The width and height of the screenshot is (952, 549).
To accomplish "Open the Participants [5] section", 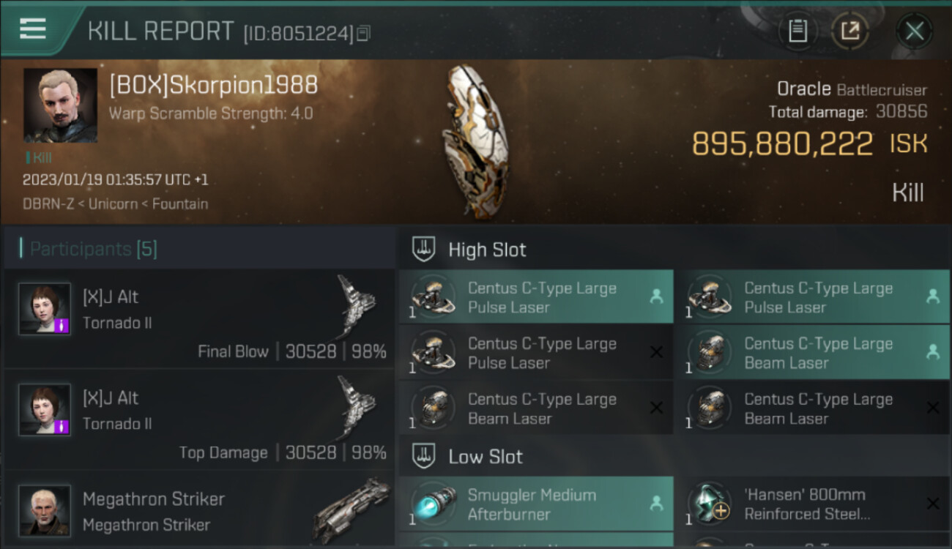I will (93, 249).
